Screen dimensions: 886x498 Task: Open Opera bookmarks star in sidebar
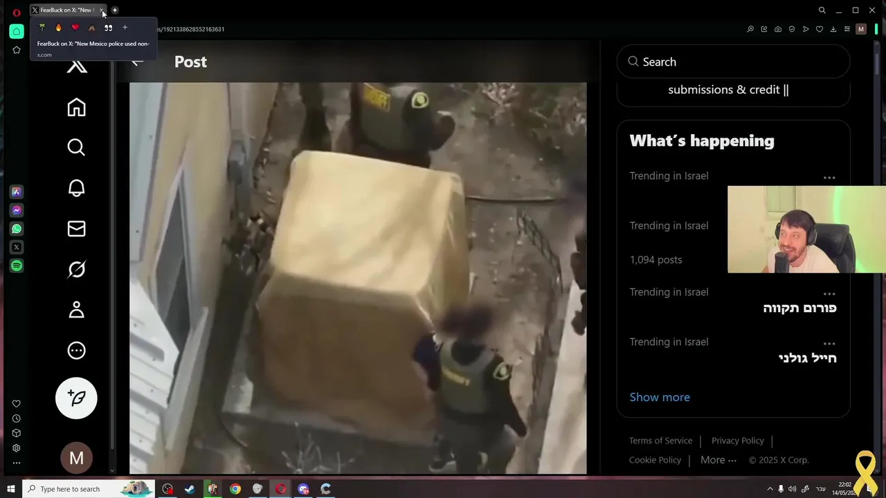point(17,50)
